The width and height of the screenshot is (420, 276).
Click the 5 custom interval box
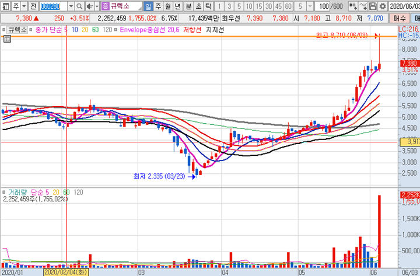point(300,6)
